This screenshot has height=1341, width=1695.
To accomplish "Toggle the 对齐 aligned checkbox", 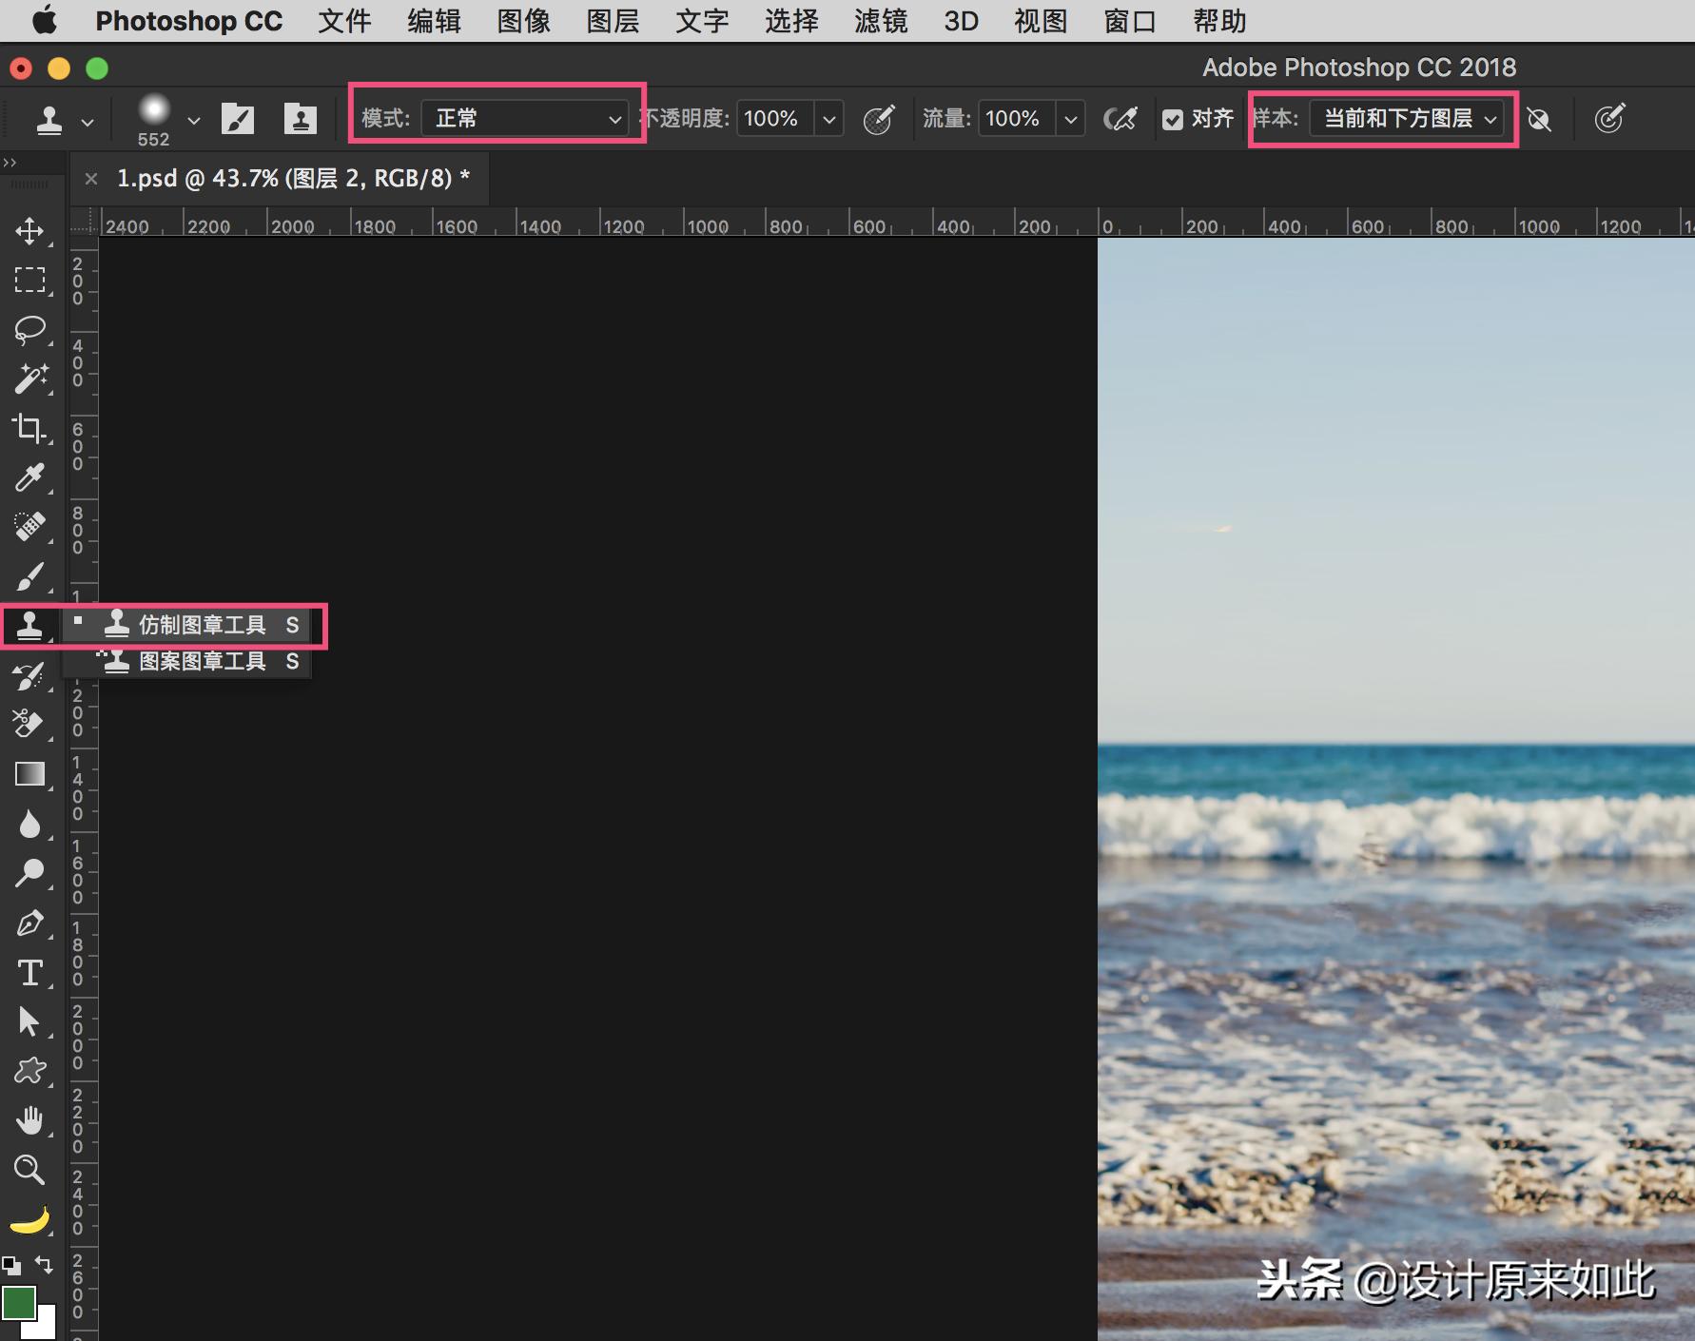I will point(1173,120).
